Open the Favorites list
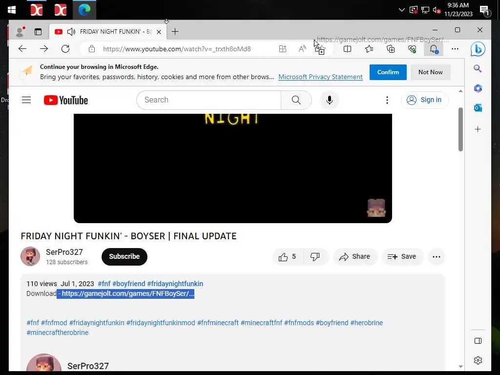The image size is (500, 375). click(369, 49)
